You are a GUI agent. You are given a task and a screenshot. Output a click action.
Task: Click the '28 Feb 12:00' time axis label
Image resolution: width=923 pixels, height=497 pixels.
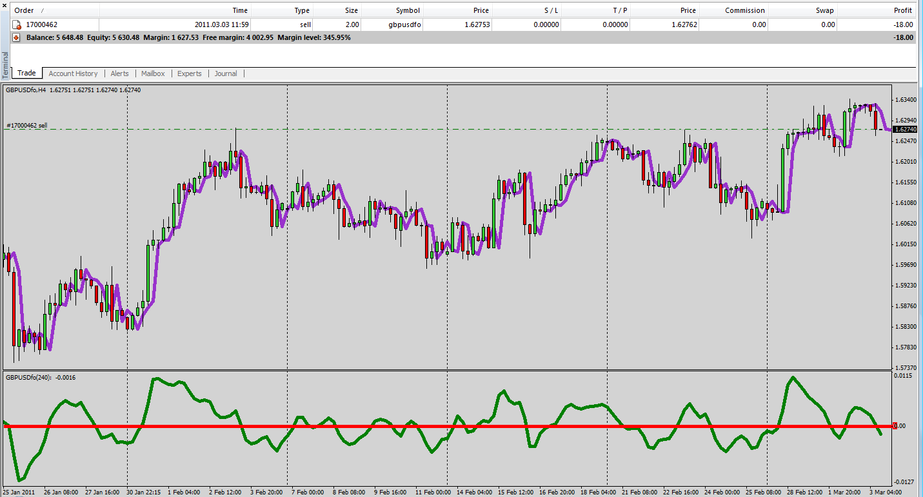pos(804,492)
